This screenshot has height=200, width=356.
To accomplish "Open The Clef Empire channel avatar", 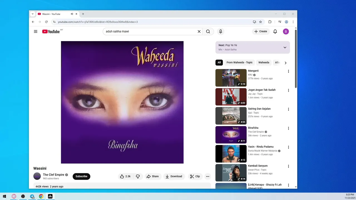I will (37, 176).
